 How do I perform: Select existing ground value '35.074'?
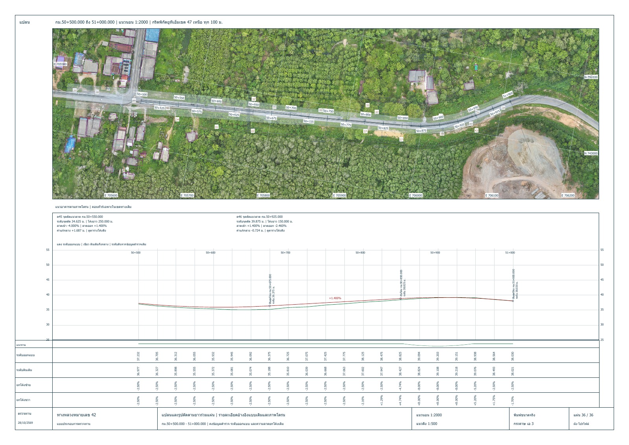click(251, 371)
